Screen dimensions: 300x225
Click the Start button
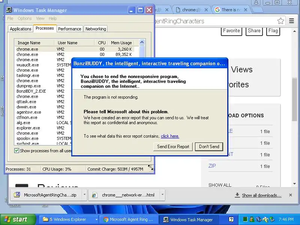click(x=18, y=219)
